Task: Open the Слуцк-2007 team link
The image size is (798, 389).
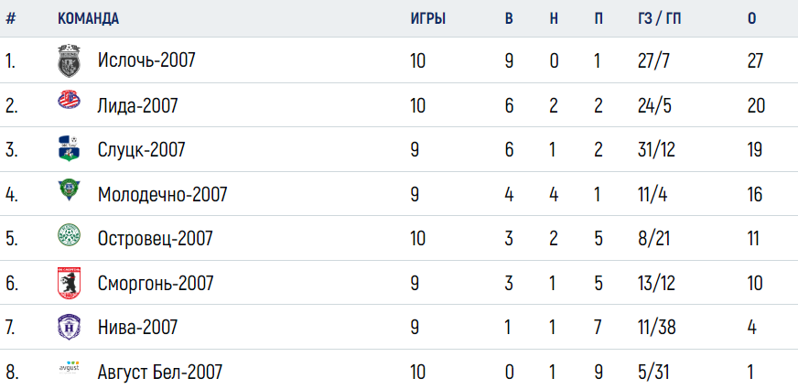Action: [142, 150]
